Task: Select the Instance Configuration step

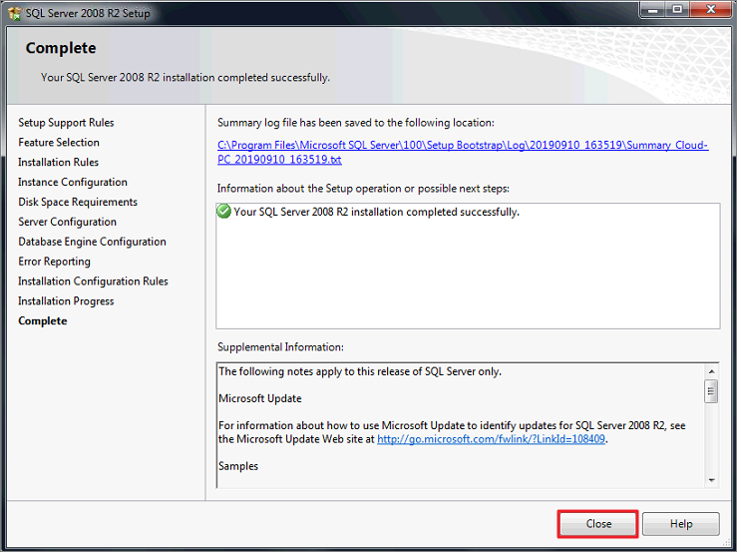Action: tap(73, 182)
